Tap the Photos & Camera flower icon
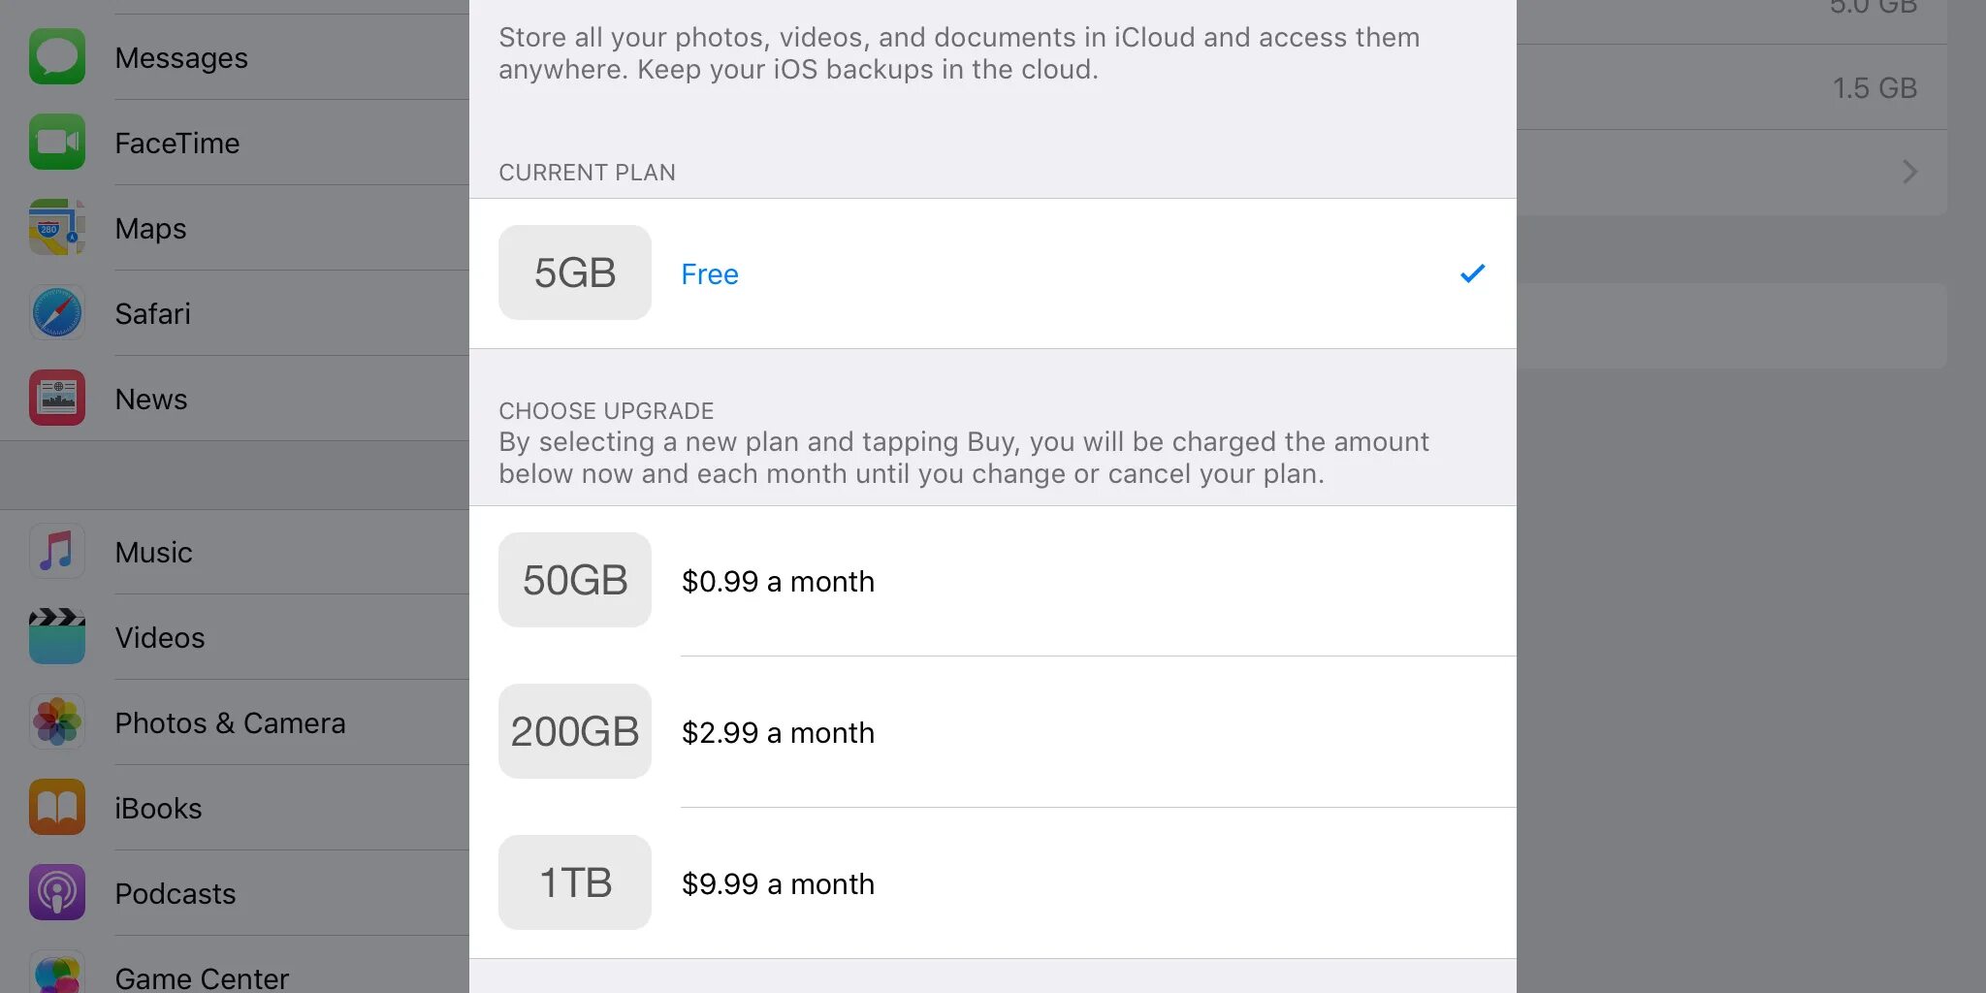Viewport: 1986px width, 993px height. pyautogui.click(x=57, y=722)
